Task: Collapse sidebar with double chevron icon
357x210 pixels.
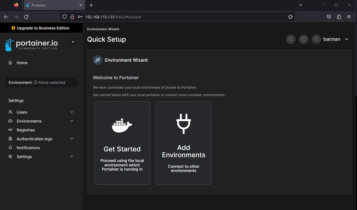Action: [x=73, y=42]
